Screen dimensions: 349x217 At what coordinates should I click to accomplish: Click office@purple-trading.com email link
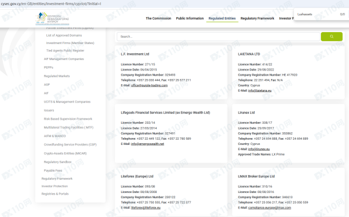[149, 85]
